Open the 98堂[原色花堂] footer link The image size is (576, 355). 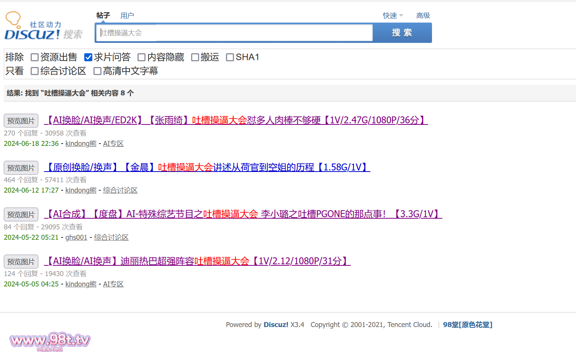(468, 325)
